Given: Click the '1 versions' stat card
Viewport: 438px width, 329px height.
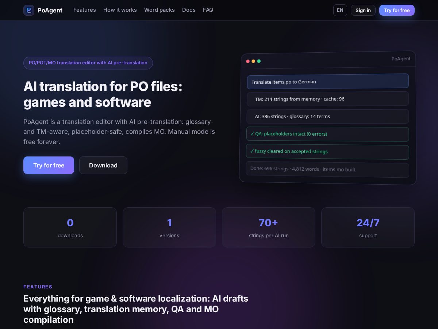Looking at the screenshot, I should (169, 227).
